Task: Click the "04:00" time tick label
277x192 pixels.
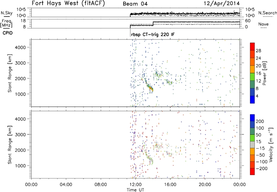Action: (x=66, y=185)
